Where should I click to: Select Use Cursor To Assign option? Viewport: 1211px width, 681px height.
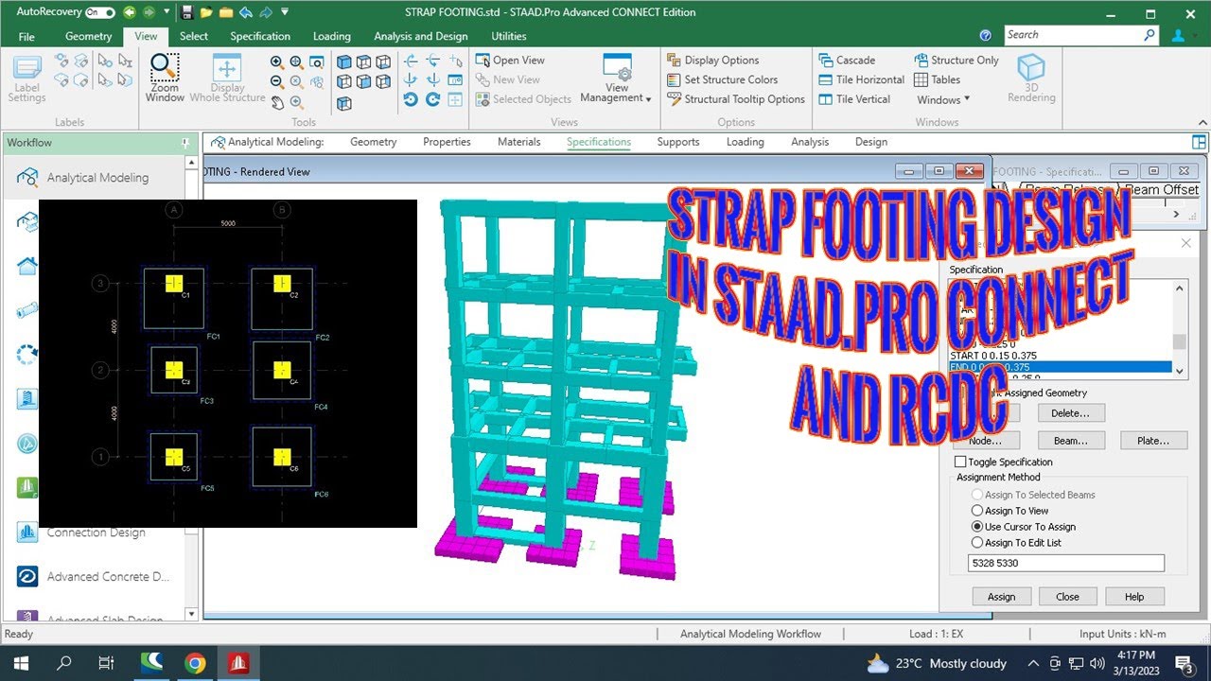tap(977, 527)
